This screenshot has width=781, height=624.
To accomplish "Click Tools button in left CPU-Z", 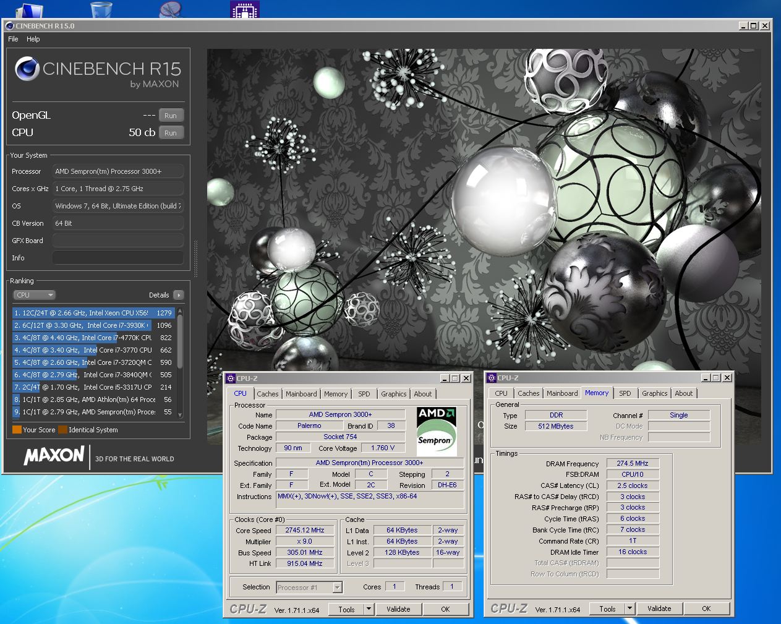I will pyautogui.click(x=347, y=609).
